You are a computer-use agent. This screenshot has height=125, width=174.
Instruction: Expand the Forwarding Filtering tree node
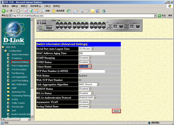(x=6, y=95)
